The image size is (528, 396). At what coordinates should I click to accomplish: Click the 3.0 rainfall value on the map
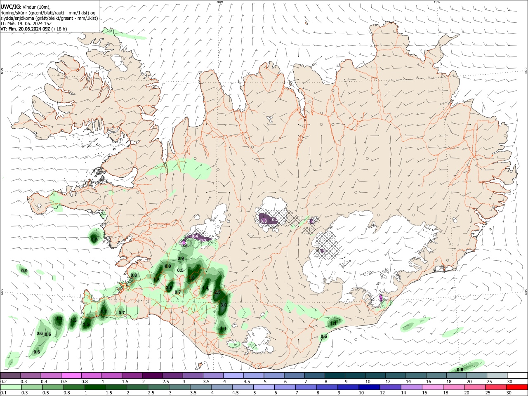(224, 305)
